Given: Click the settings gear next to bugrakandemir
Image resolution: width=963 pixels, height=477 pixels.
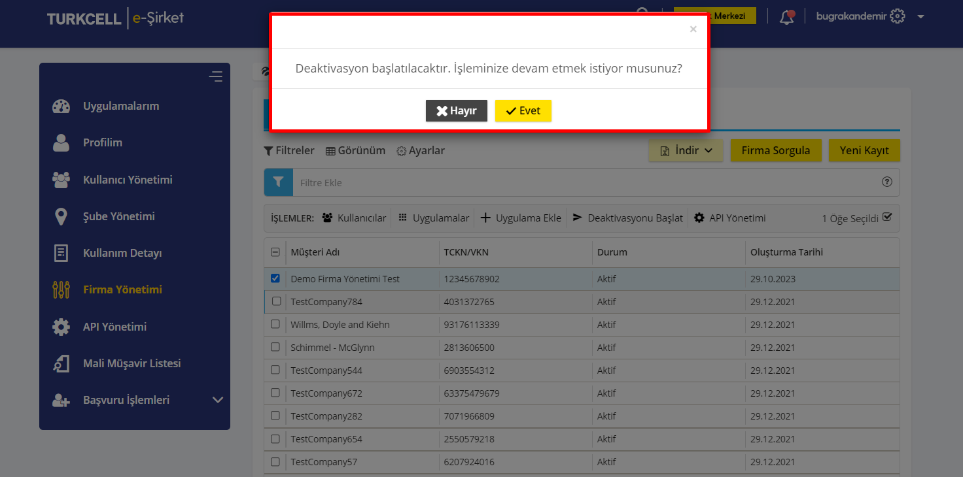Looking at the screenshot, I should [x=898, y=16].
